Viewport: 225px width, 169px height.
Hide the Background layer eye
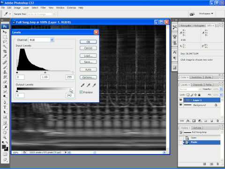181,105
